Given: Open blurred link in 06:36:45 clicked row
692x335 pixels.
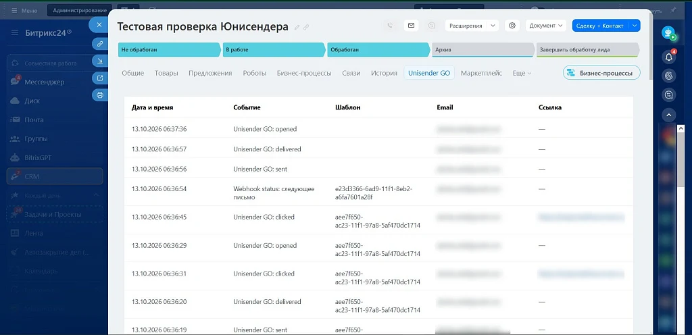Looking at the screenshot, I should [x=581, y=217].
